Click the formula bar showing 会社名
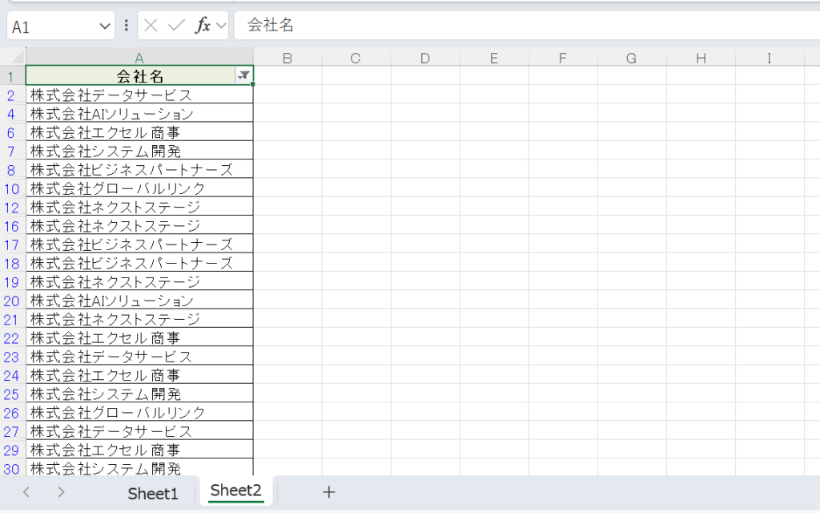Viewport: 820px width, 513px height. (x=527, y=25)
